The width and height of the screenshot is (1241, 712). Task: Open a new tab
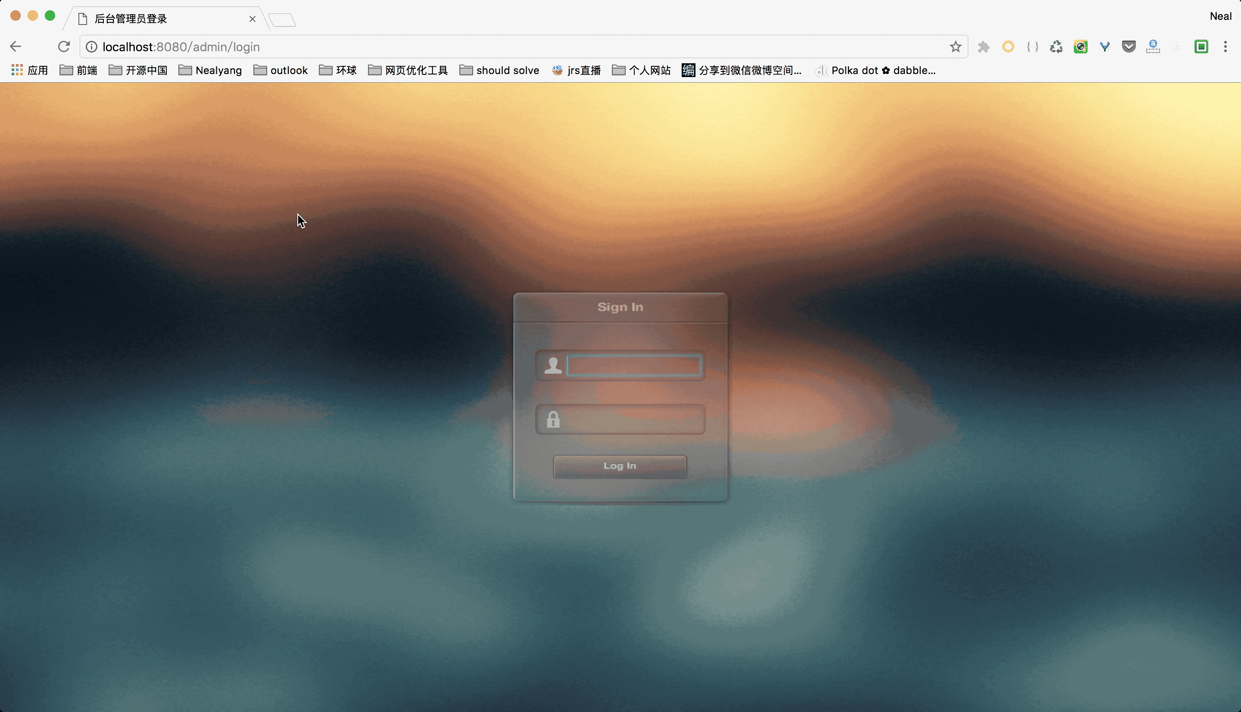point(282,20)
